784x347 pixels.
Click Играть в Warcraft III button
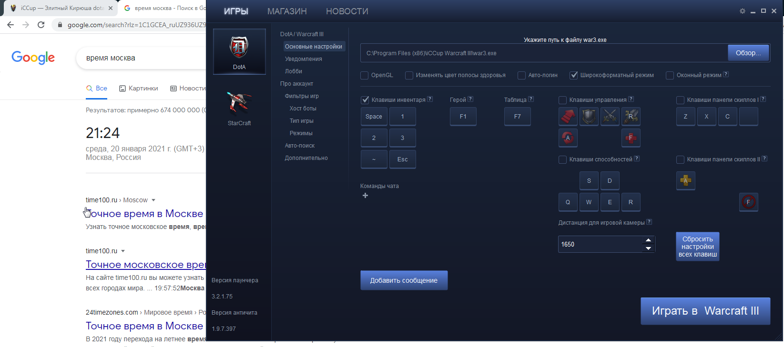(x=705, y=311)
